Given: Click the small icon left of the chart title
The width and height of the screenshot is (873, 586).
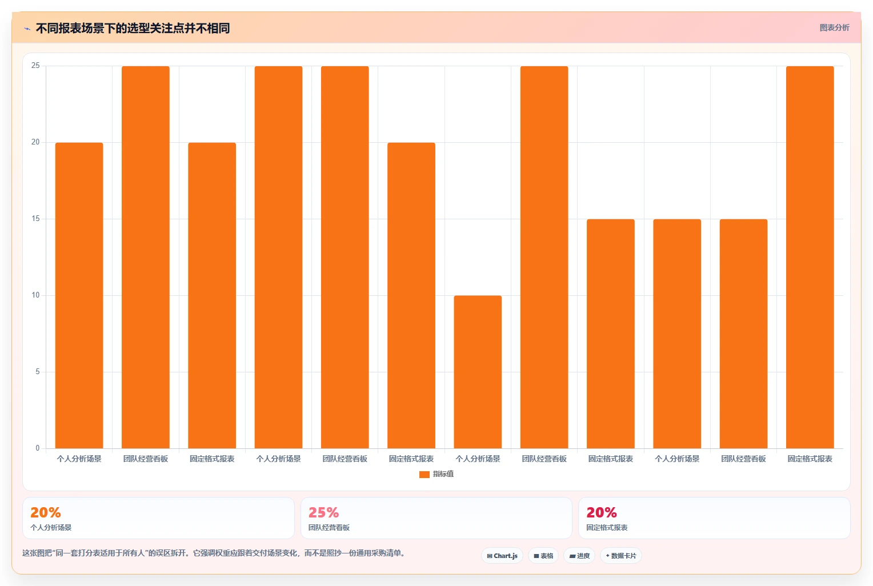Looking at the screenshot, I should click(27, 29).
